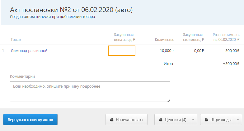
Task: Focus the highlighted purchase price input field
Action: click(x=122, y=51)
